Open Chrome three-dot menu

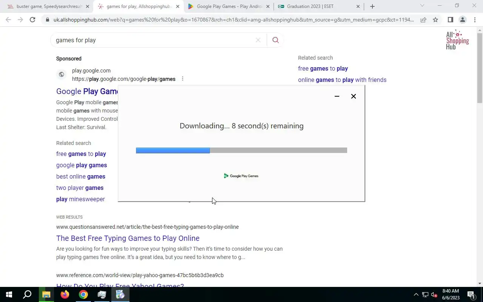point(475,20)
